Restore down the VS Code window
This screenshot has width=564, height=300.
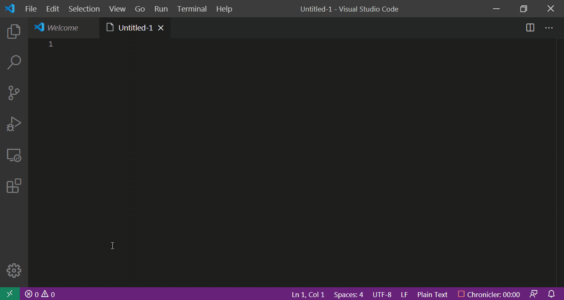click(x=524, y=9)
